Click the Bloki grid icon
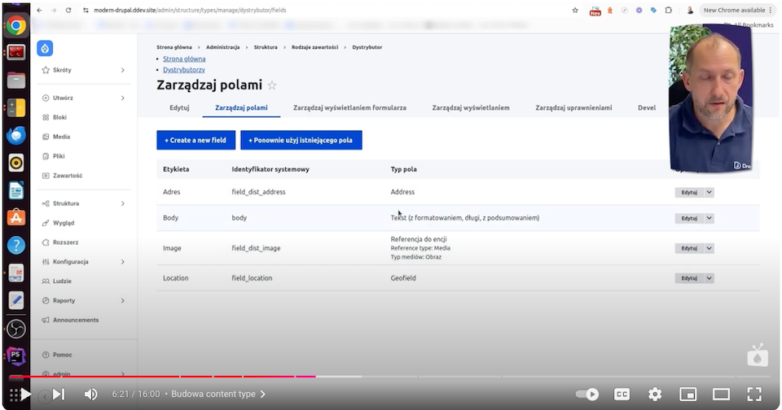The image size is (782, 410). [x=46, y=118]
